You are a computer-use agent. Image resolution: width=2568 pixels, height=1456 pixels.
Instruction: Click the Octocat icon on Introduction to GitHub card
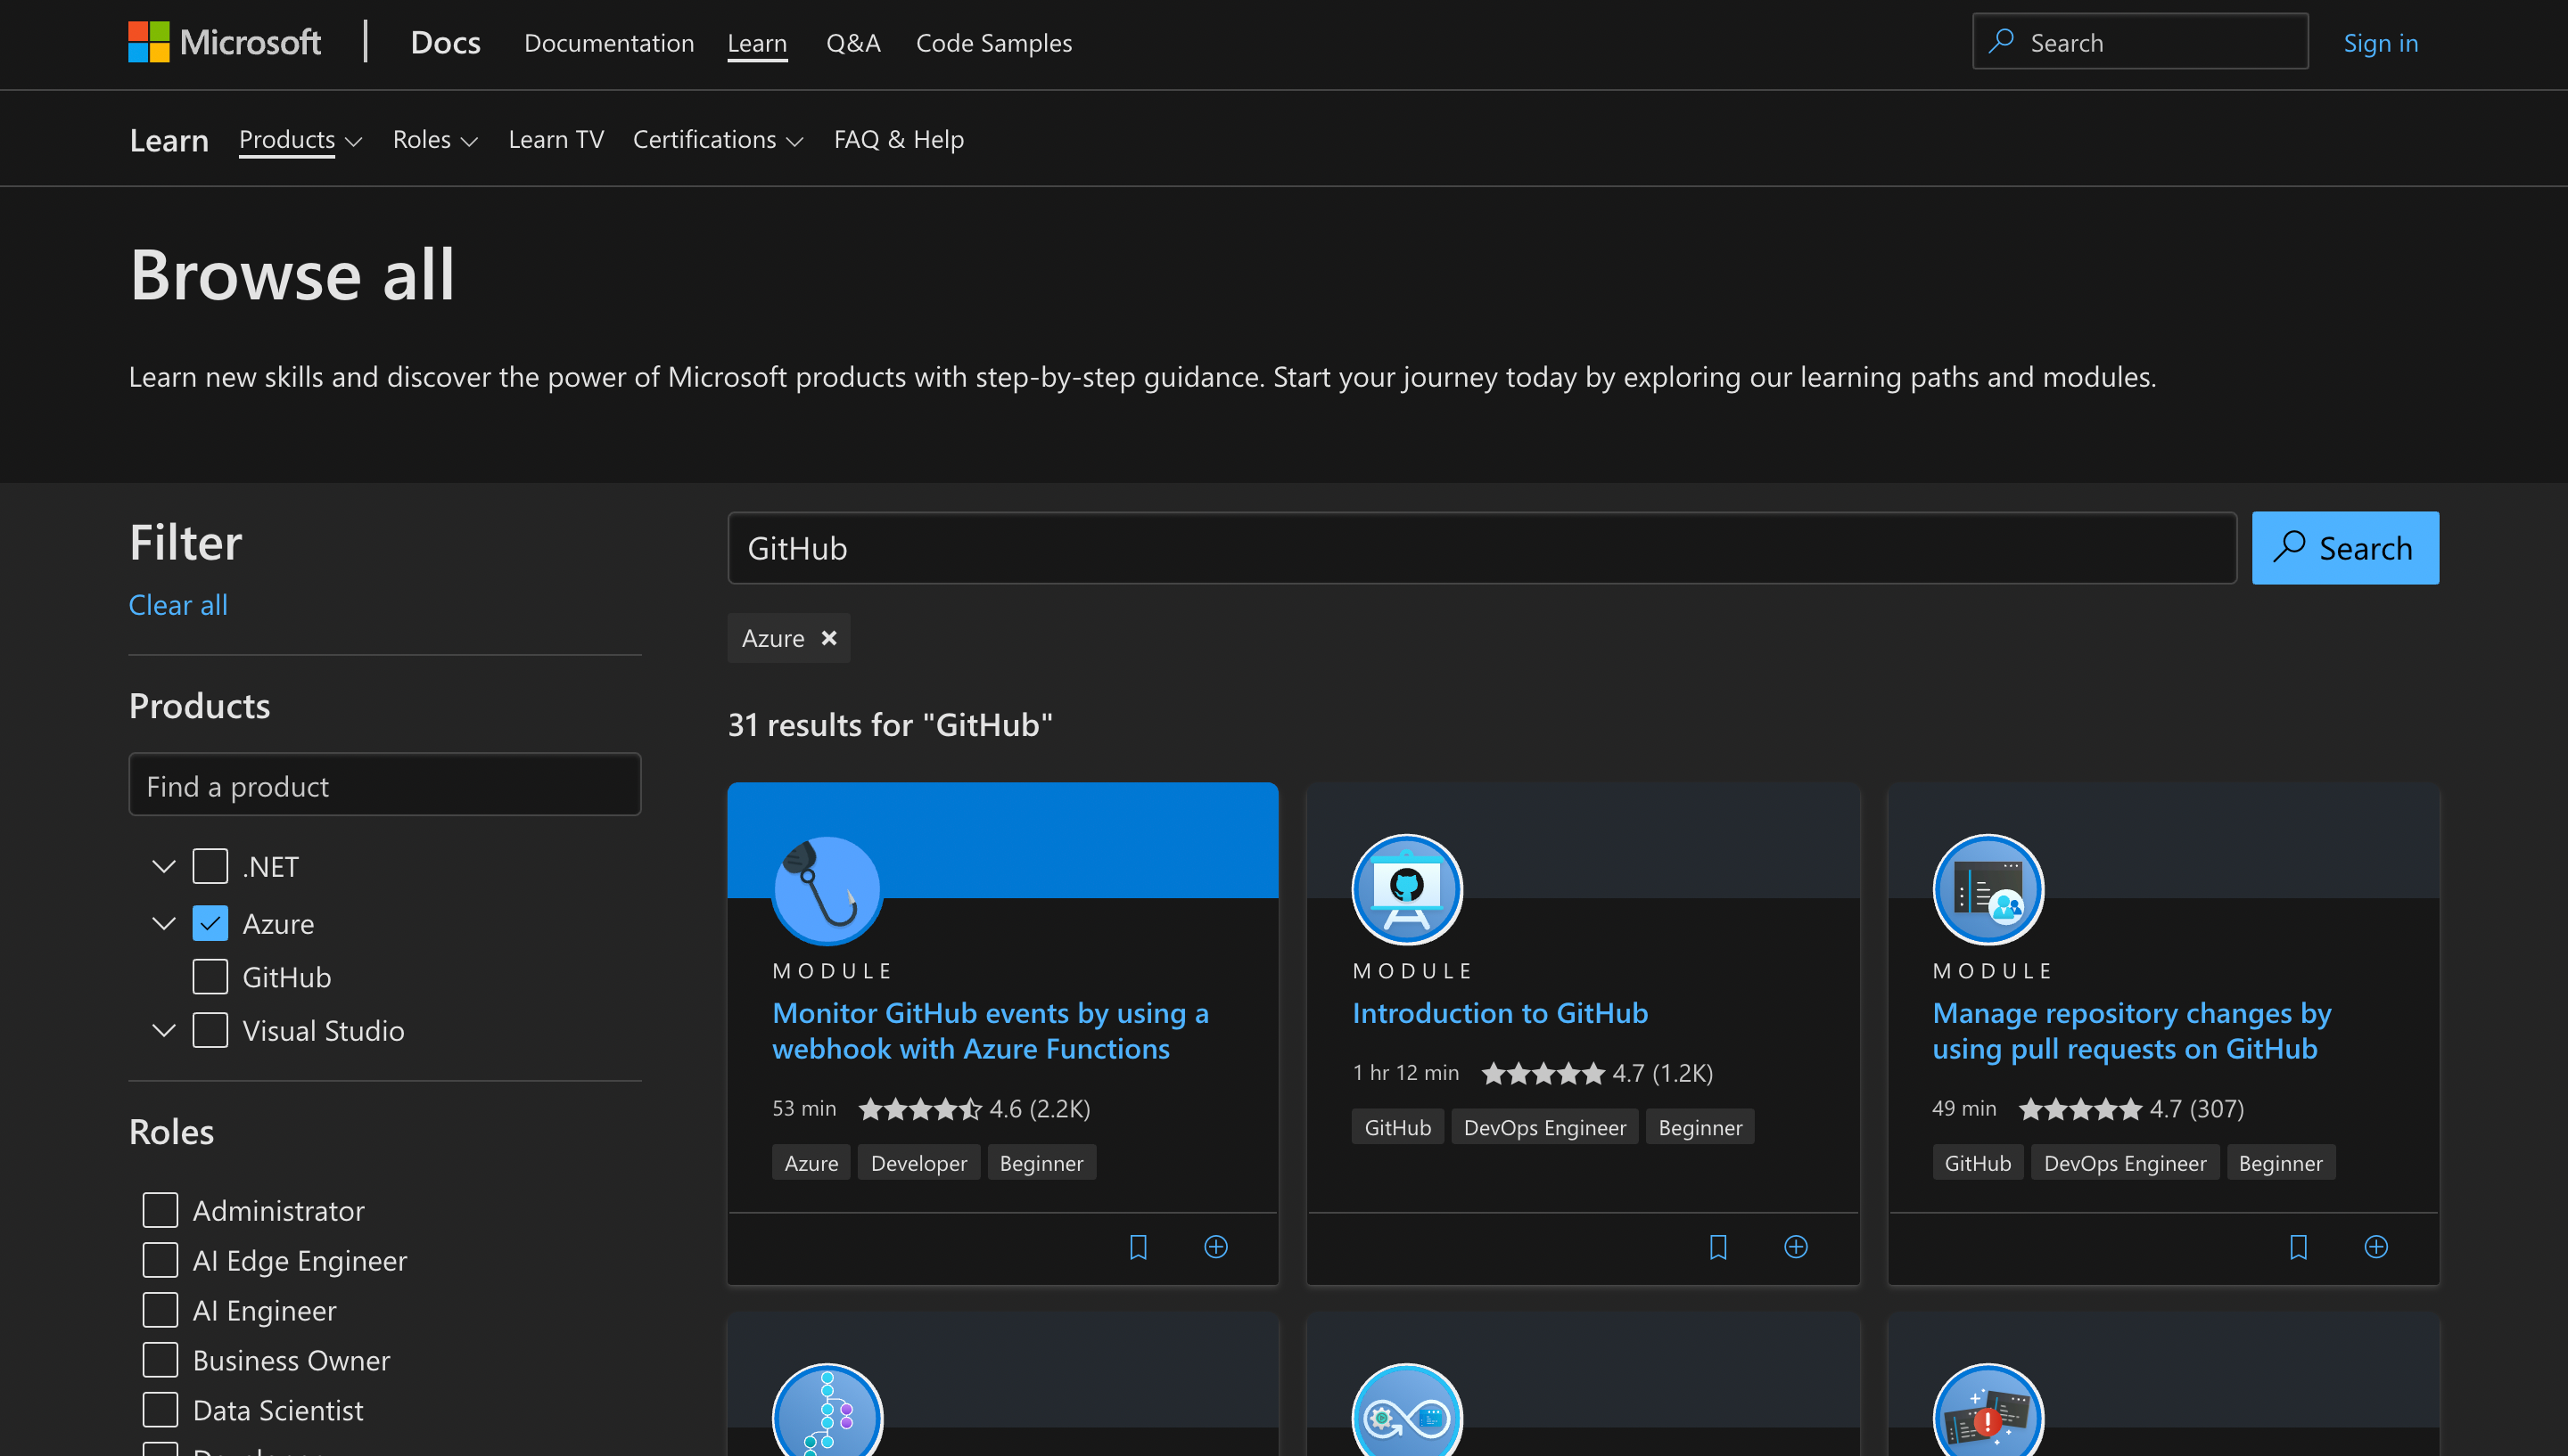click(1405, 889)
